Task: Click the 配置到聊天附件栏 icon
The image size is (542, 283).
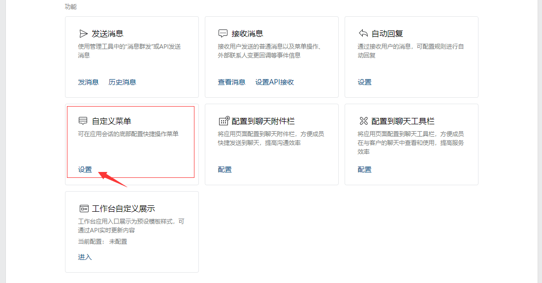Action: [224, 121]
